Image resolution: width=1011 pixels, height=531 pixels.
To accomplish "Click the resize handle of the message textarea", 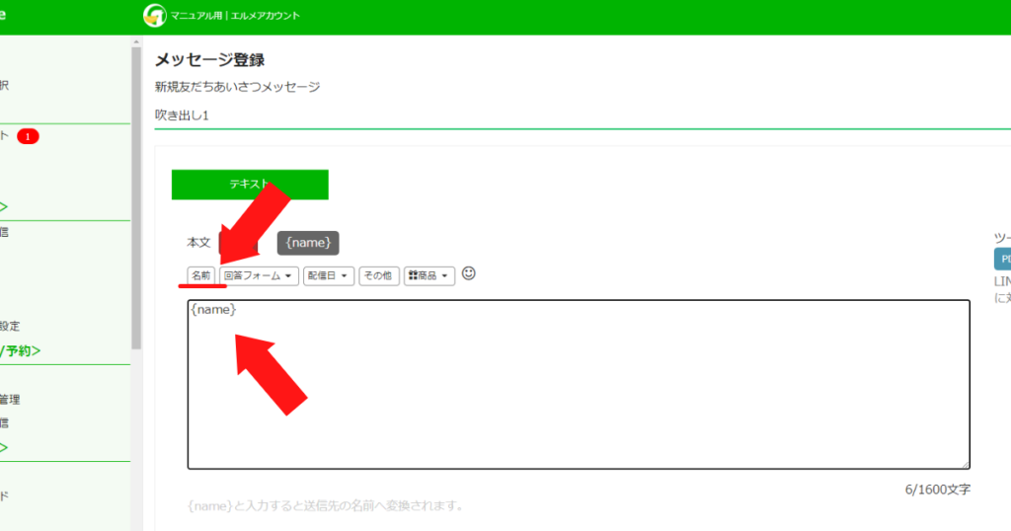I will tap(966, 465).
